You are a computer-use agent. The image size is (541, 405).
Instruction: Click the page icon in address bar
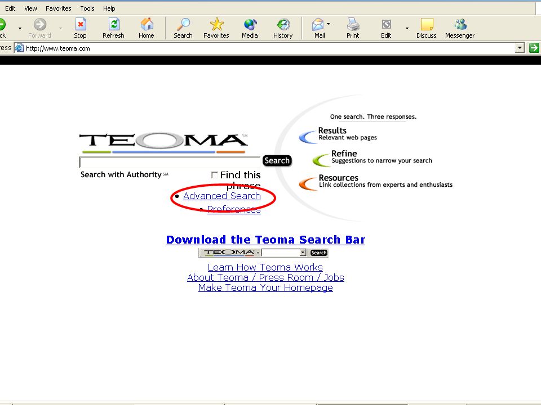coord(20,48)
